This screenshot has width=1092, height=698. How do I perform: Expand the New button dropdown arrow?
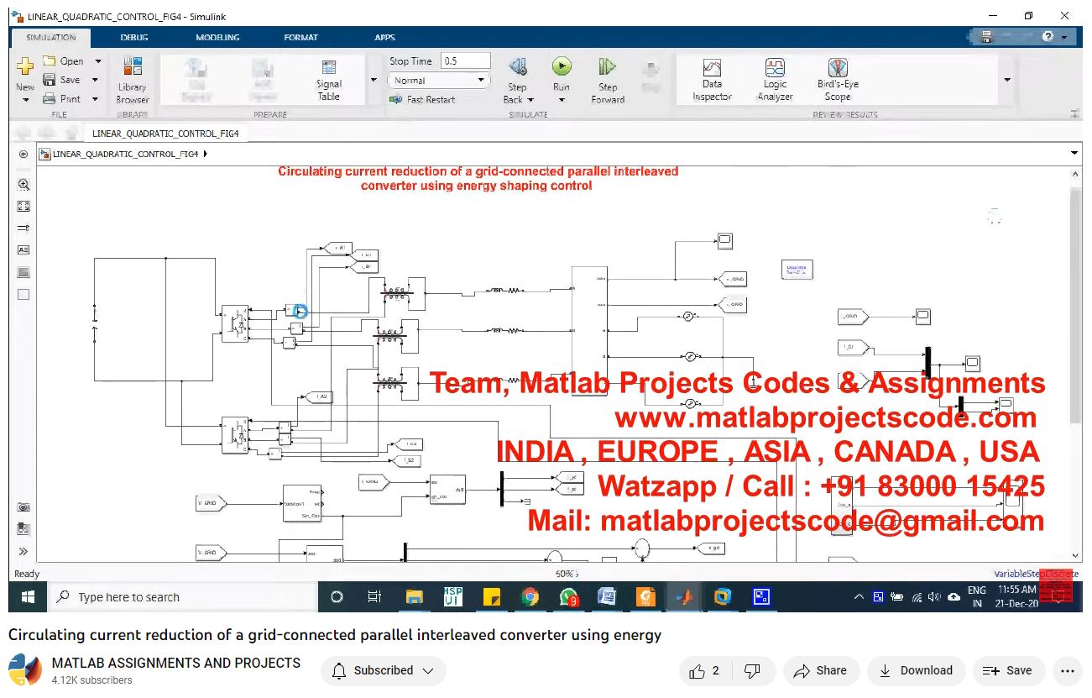pyautogui.click(x=25, y=100)
